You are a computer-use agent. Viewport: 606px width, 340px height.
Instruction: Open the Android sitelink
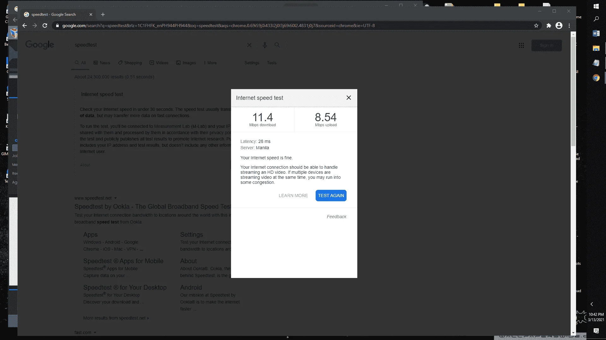pyautogui.click(x=191, y=287)
